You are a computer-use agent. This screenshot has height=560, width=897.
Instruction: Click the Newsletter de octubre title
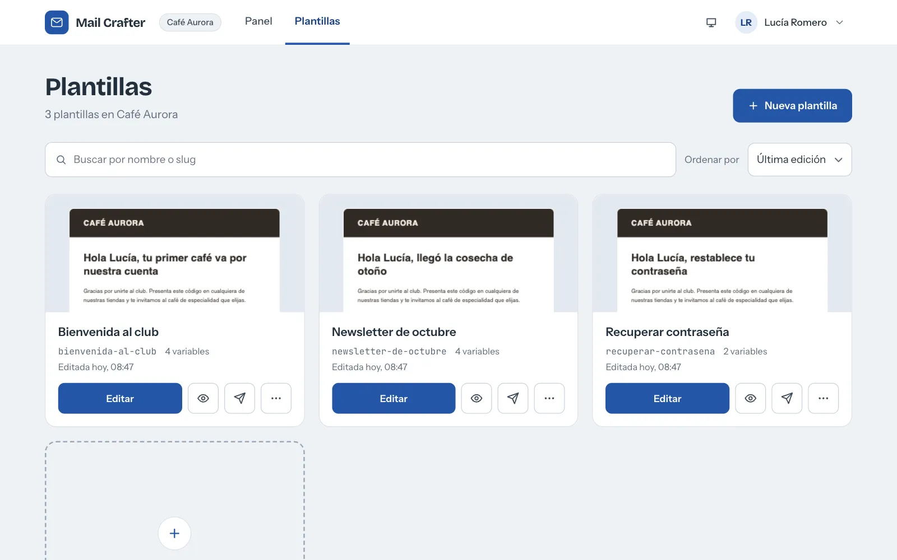(x=394, y=332)
